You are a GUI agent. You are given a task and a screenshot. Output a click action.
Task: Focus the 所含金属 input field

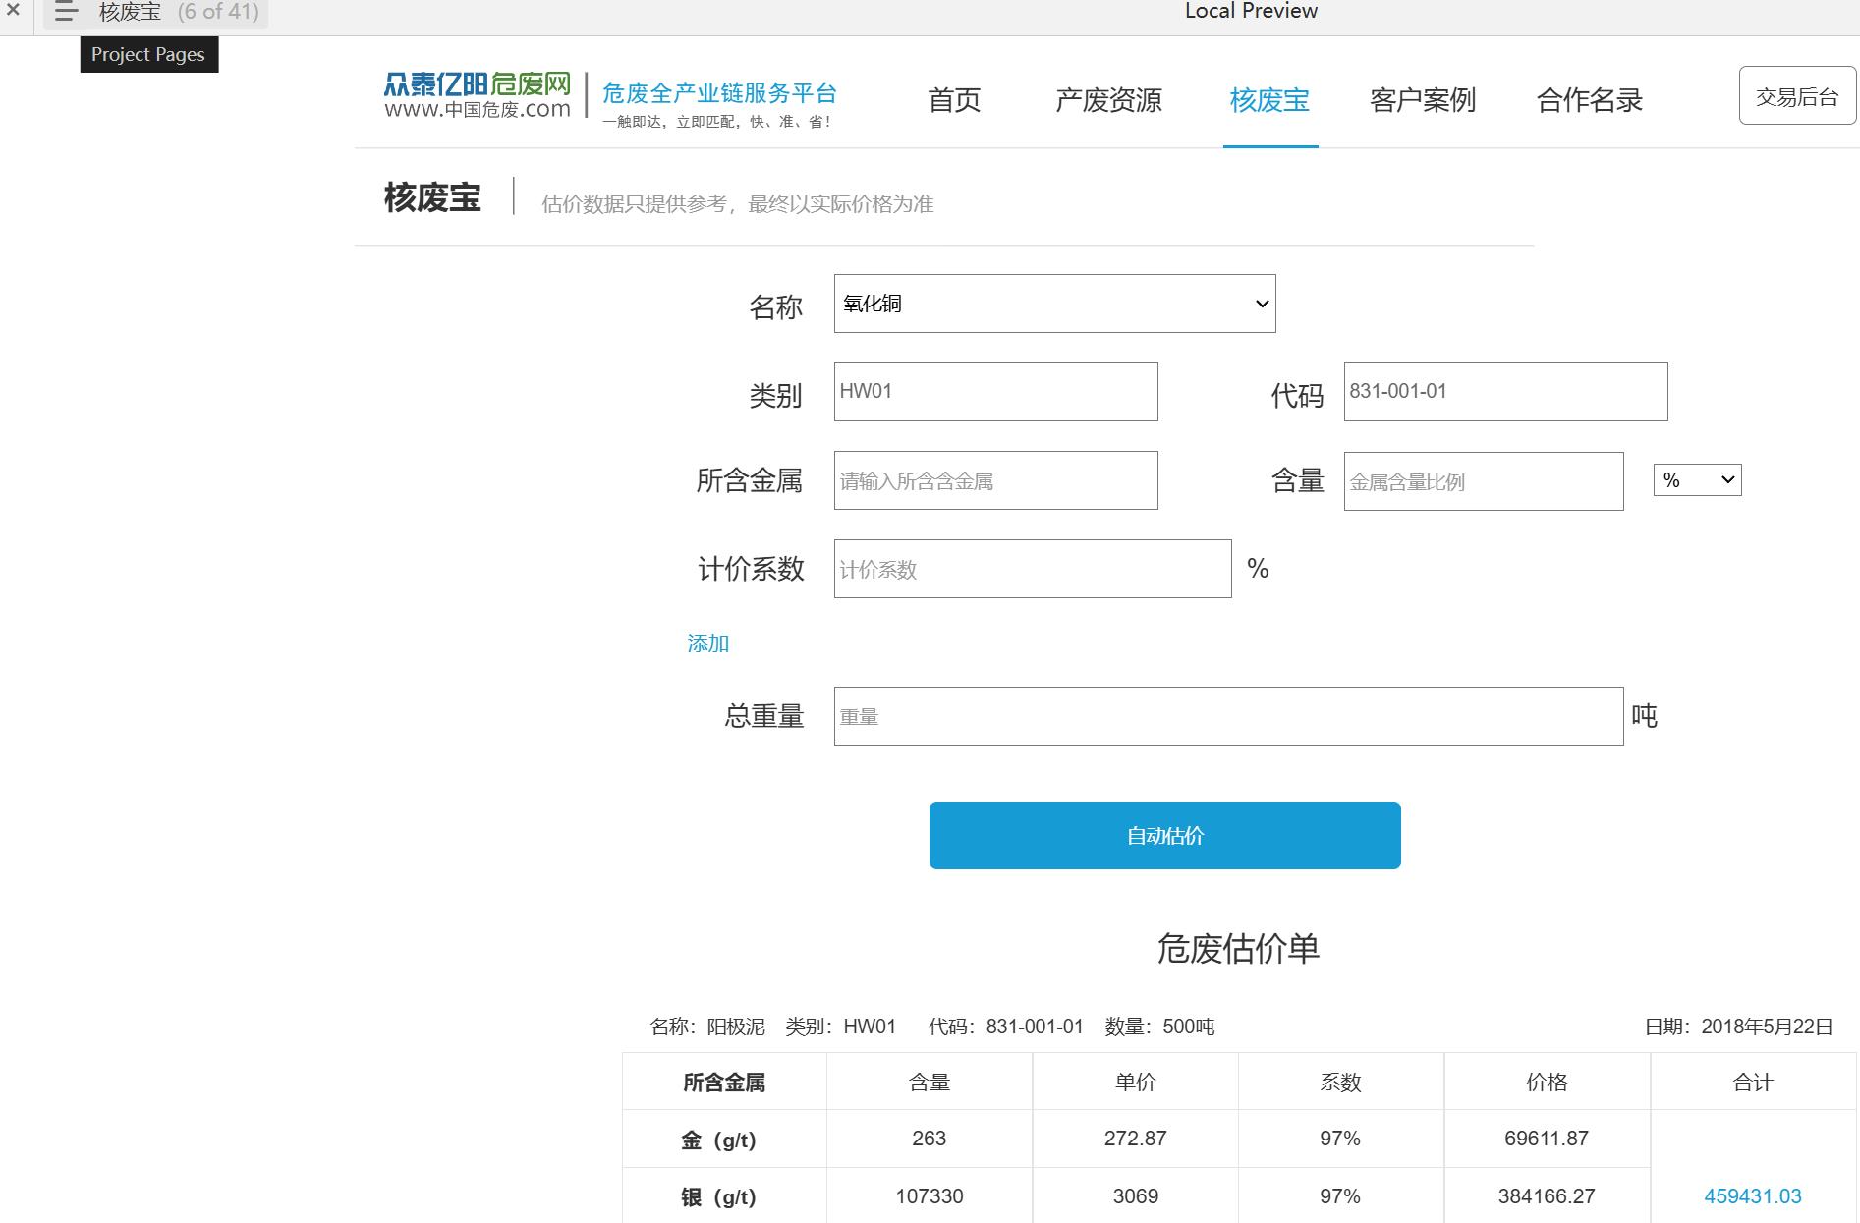(x=995, y=480)
